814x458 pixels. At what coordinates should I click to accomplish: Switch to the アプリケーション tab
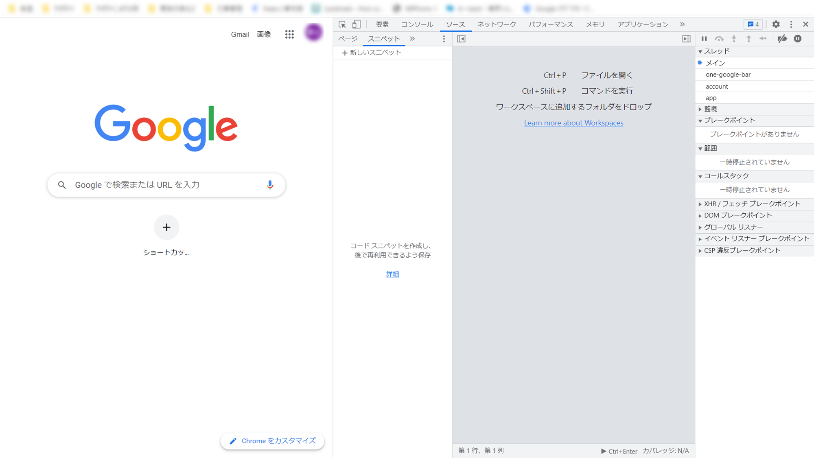point(643,24)
